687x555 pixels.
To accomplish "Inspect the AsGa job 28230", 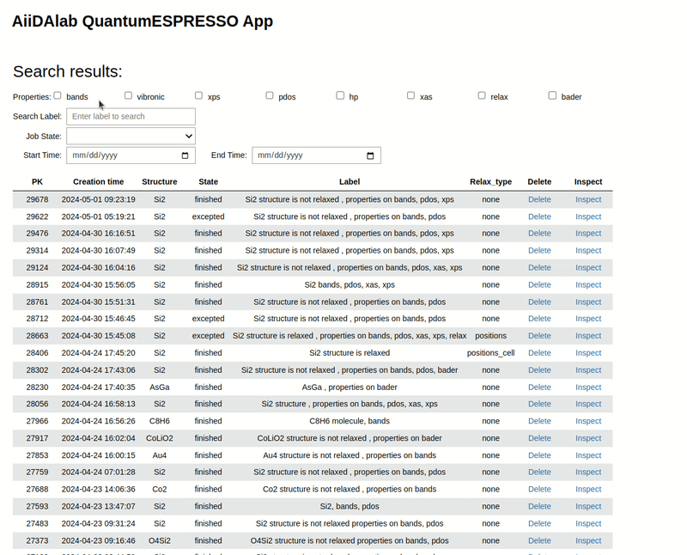I will pos(588,387).
